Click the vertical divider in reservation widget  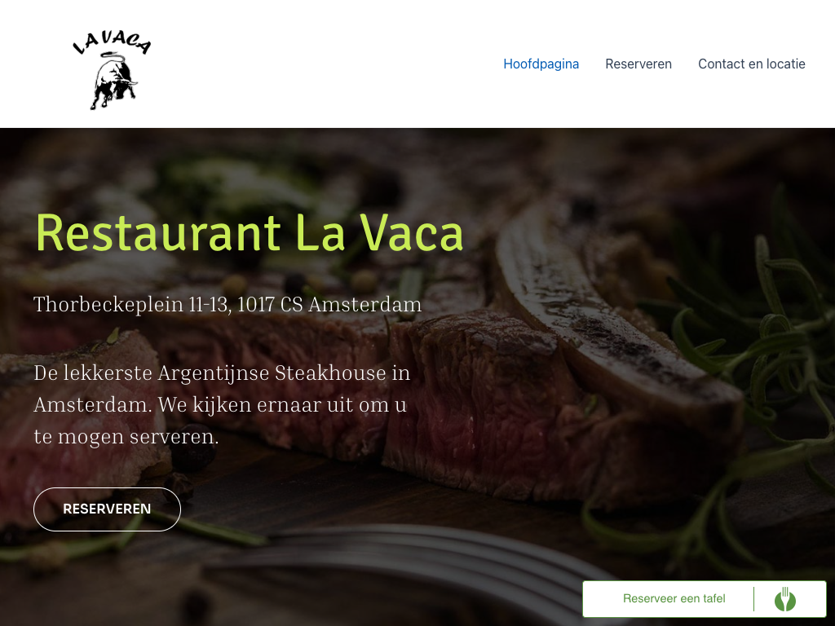(x=753, y=599)
